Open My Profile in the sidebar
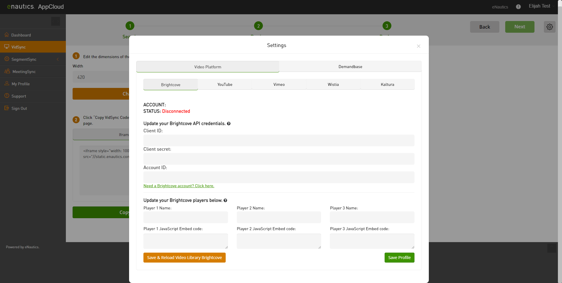 [33, 84]
